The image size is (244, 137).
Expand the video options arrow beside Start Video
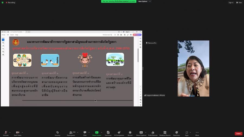pos(22,132)
